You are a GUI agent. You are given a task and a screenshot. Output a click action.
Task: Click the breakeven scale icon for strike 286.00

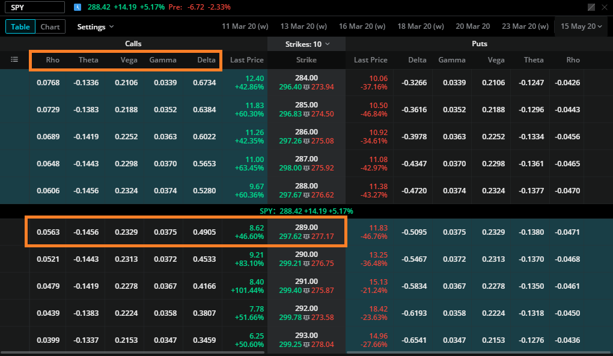pyautogui.click(x=306, y=141)
